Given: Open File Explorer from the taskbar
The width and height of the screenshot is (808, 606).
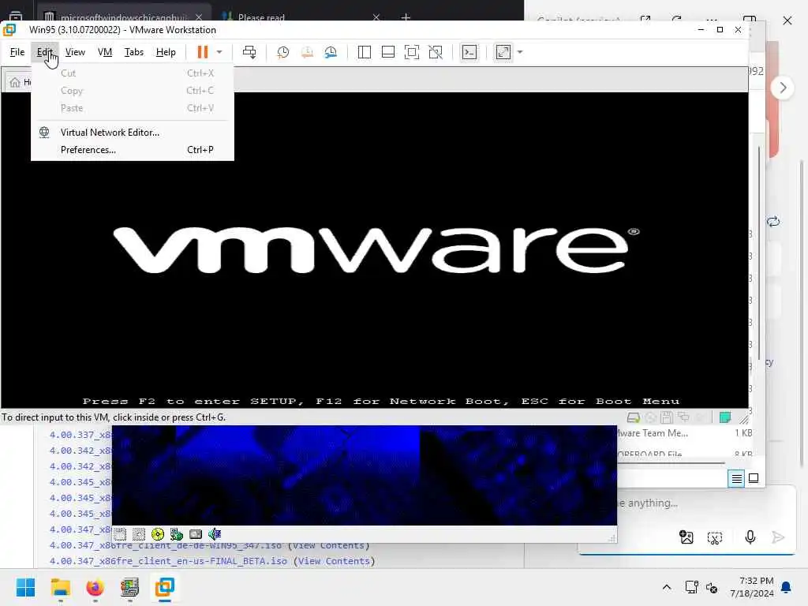Looking at the screenshot, I should pyautogui.click(x=60, y=587).
